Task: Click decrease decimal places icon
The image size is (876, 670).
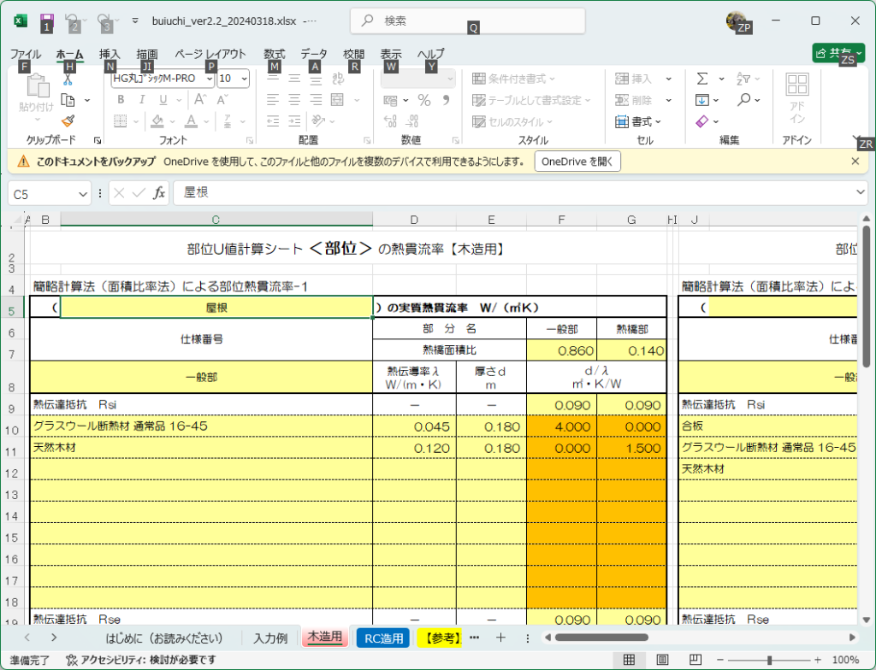Action: click(412, 121)
